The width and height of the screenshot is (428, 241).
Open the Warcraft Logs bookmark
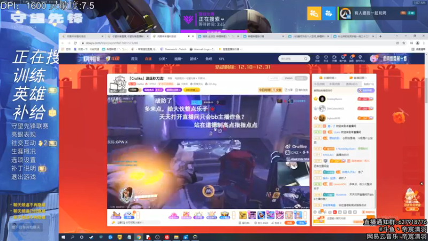pos(202,49)
